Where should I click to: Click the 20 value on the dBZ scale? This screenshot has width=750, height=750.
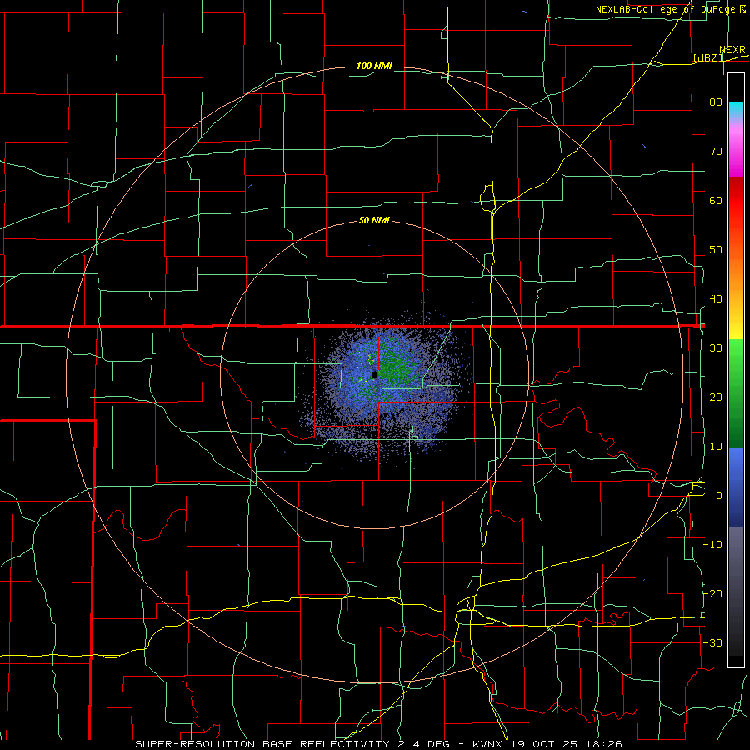[716, 397]
